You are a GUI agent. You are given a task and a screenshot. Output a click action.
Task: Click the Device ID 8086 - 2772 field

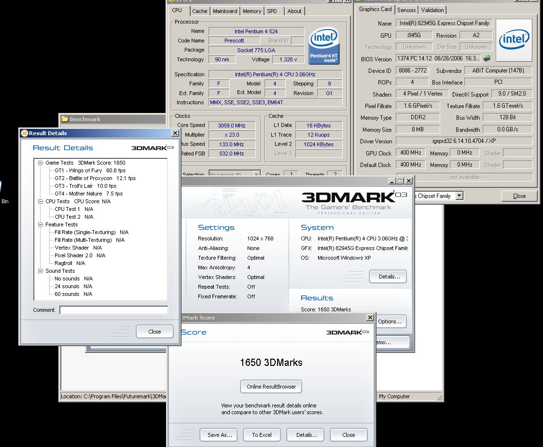pos(413,70)
